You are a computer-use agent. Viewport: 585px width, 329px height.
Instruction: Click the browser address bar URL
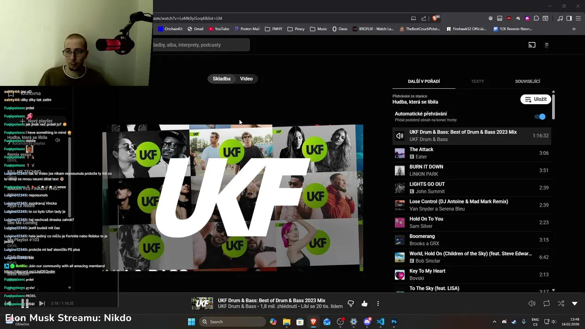(187, 18)
